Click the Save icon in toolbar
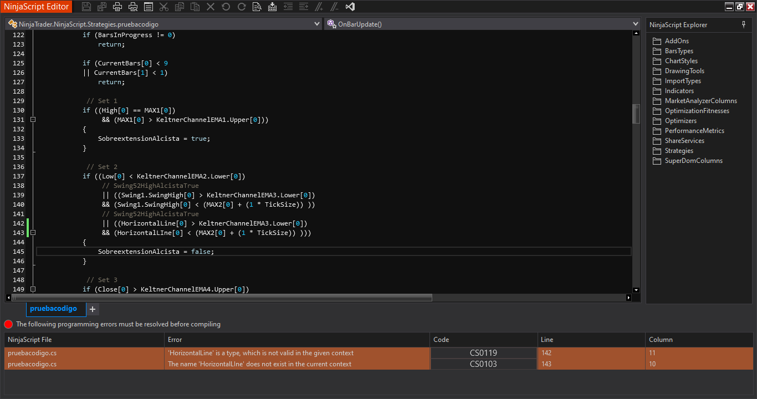This screenshot has width=757, height=399. pos(86,7)
